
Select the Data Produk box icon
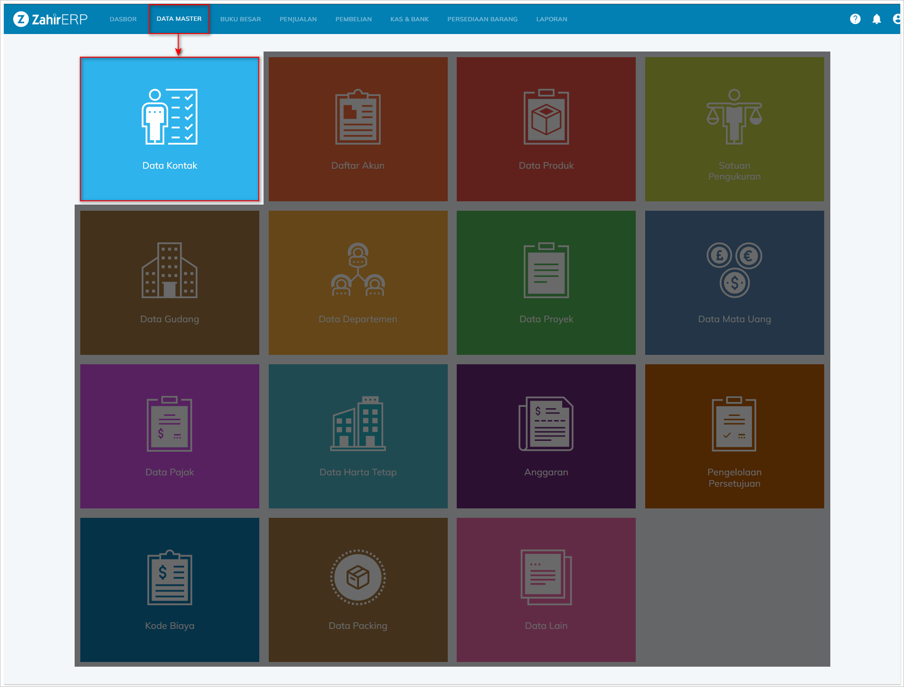[546, 117]
